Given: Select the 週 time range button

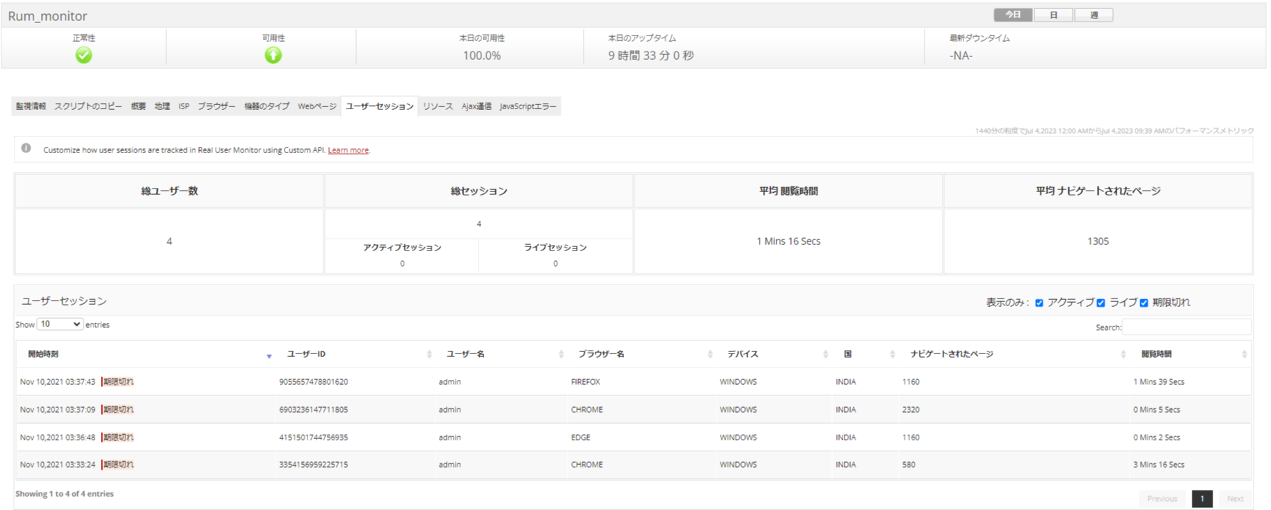Looking at the screenshot, I should click(x=1094, y=15).
